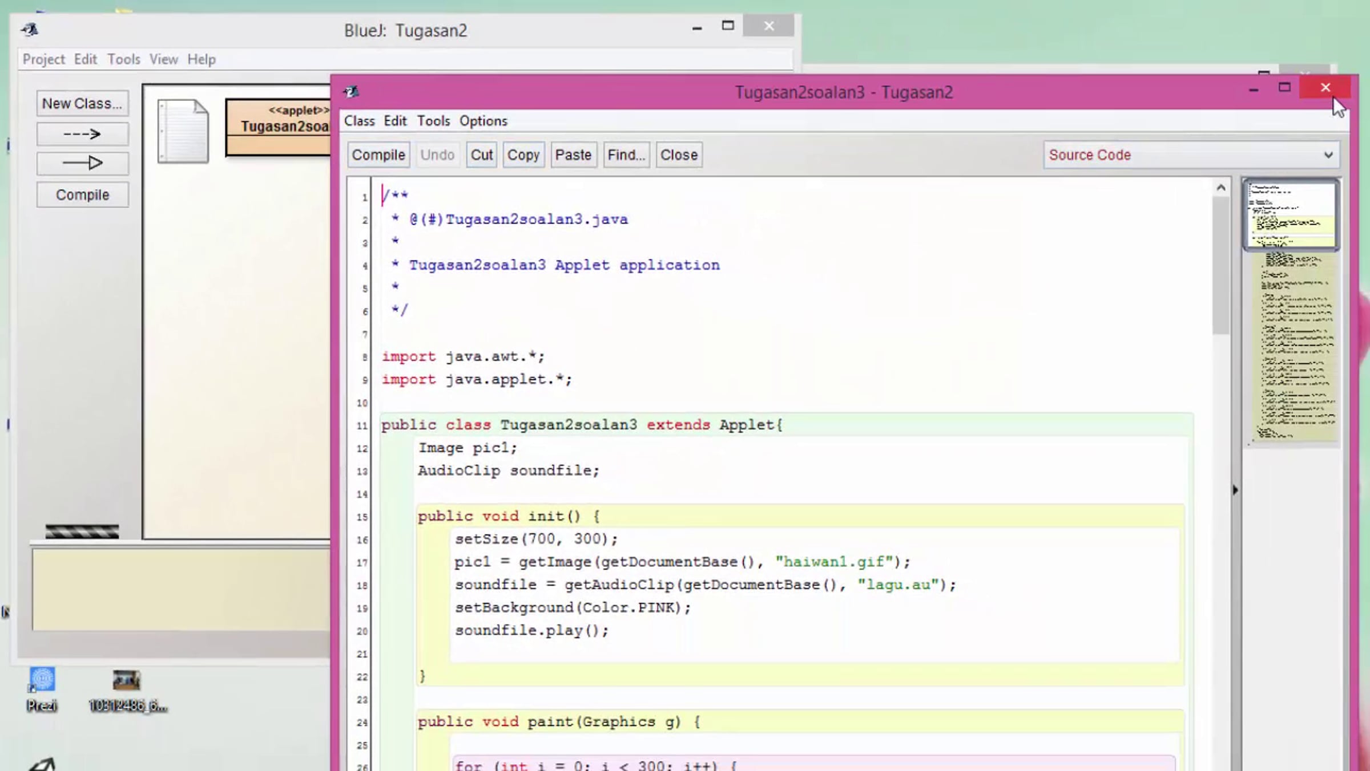Click New Class... in the BlueJ sidebar
Viewport: 1370px width, 771px height.
pyautogui.click(x=82, y=104)
